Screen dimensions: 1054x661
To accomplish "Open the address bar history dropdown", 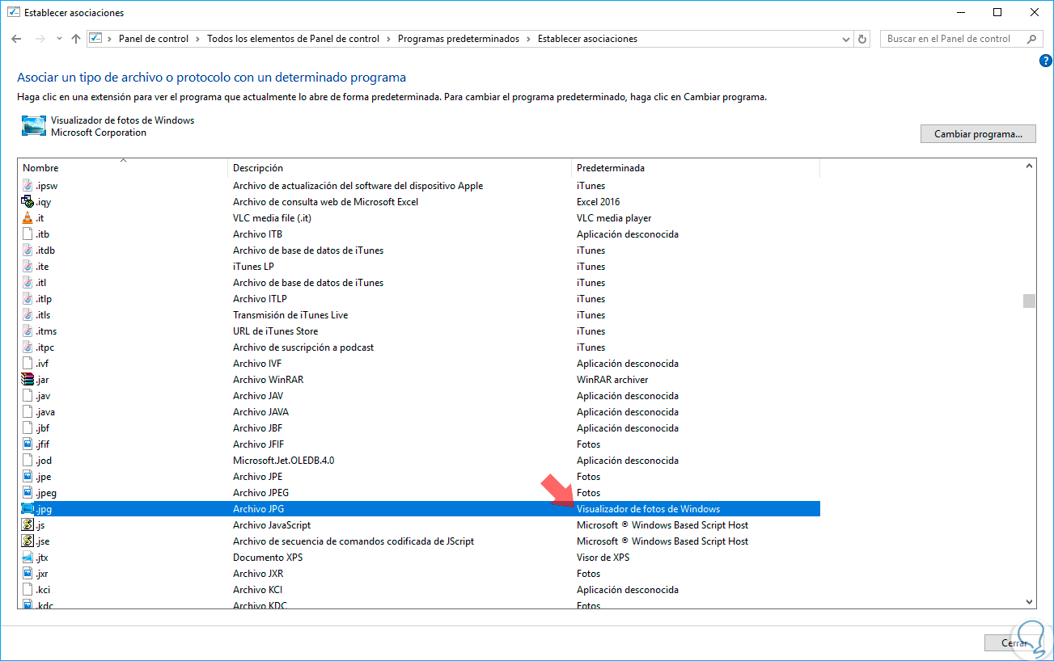I will [x=846, y=39].
